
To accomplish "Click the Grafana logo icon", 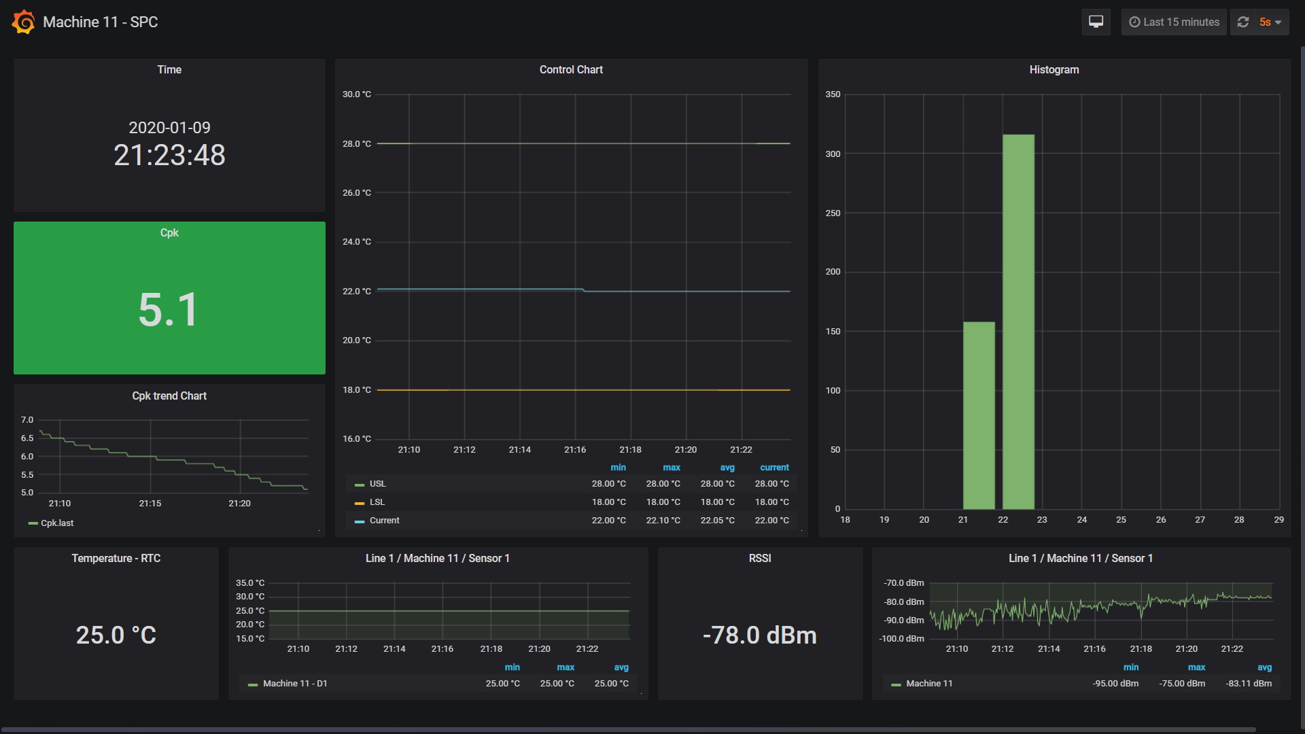I will [x=23, y=22].
